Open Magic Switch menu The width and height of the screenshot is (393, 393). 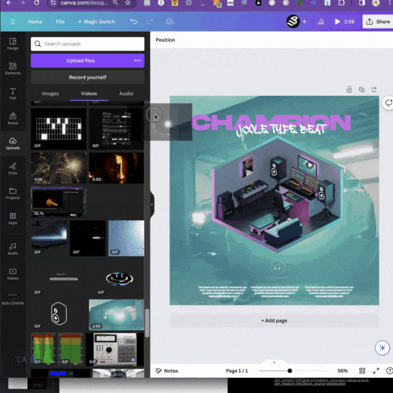pyautogui.click(x=96, y=22)
